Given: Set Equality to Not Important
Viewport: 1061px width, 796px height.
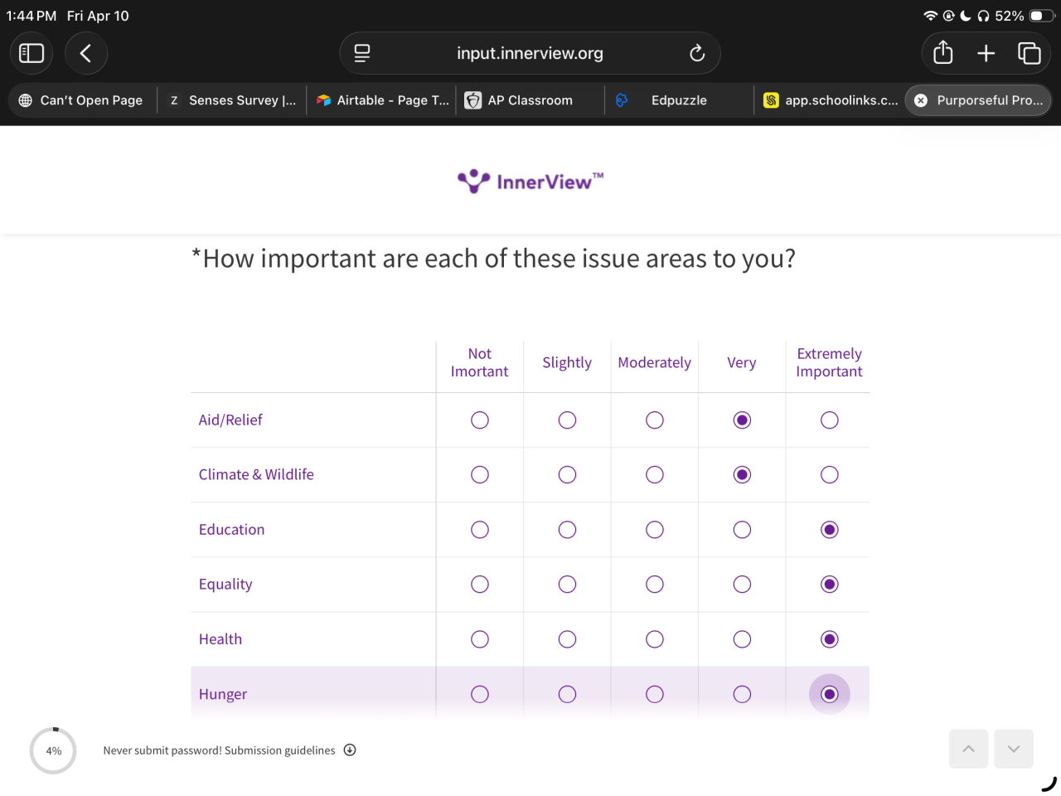Looking at the screenshot, I should coord(480,585).
